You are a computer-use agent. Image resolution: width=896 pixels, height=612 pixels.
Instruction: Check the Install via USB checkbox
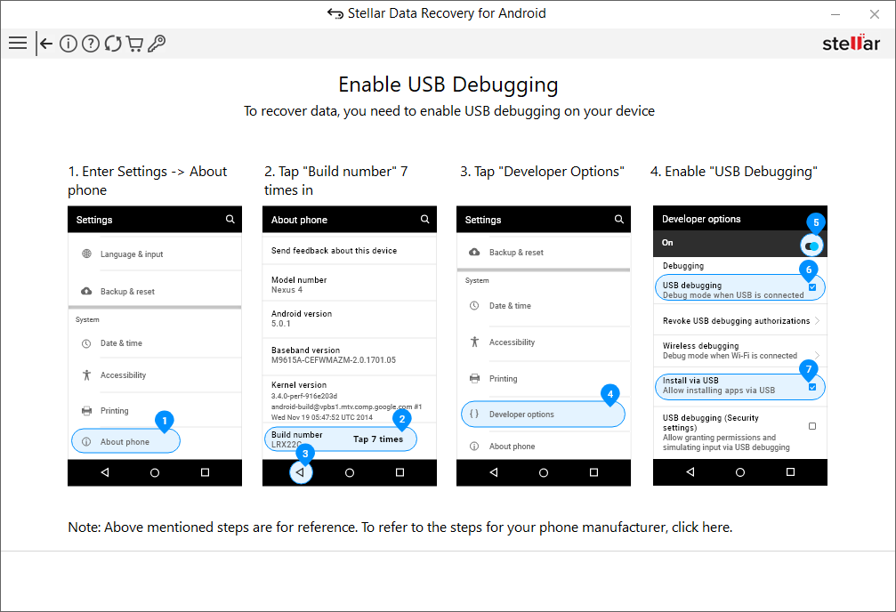click(812, 388)
